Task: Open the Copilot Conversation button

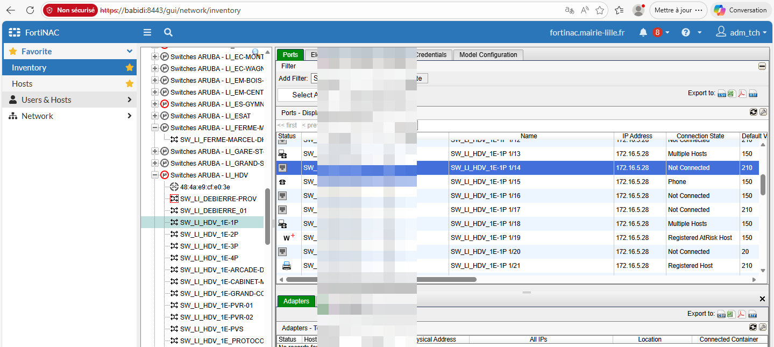Action: point(741,10)
